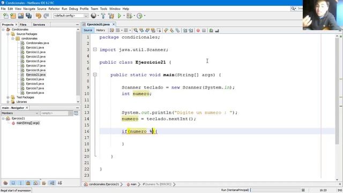The height and width of the screenshot is (193, 343).
Task: Click the Find Next Occurrence icon
Action: tap(147, 31)
